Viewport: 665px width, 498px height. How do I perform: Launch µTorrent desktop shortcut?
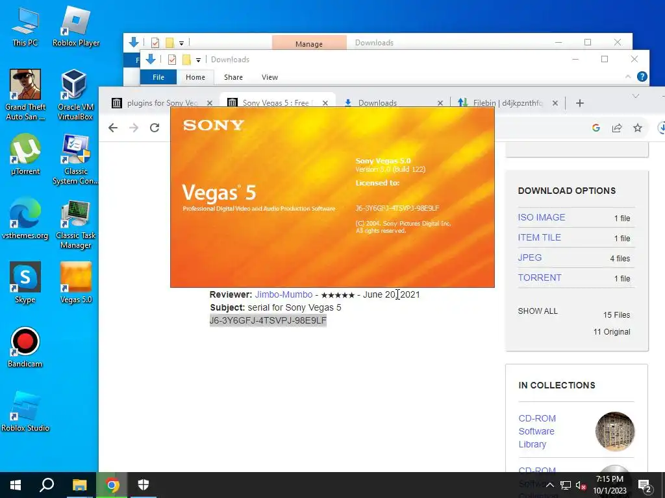pos(25,154)
